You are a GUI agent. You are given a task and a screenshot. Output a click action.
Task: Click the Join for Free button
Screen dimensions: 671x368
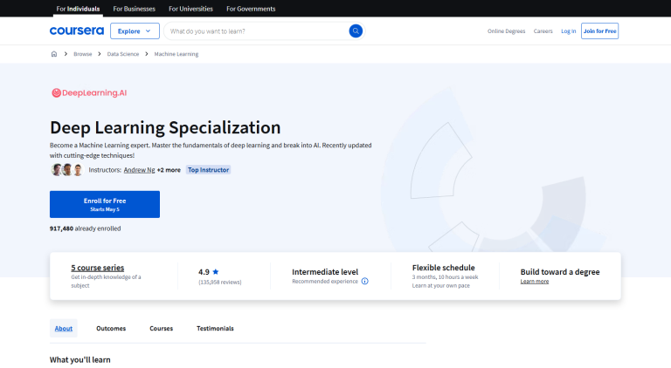599,31
